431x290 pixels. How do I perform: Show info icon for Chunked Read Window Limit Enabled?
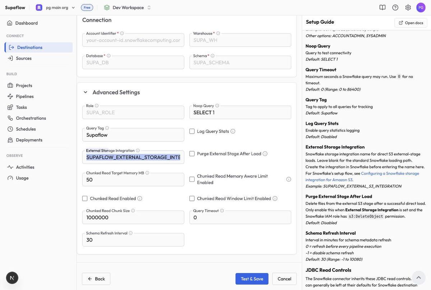point(275,198)
